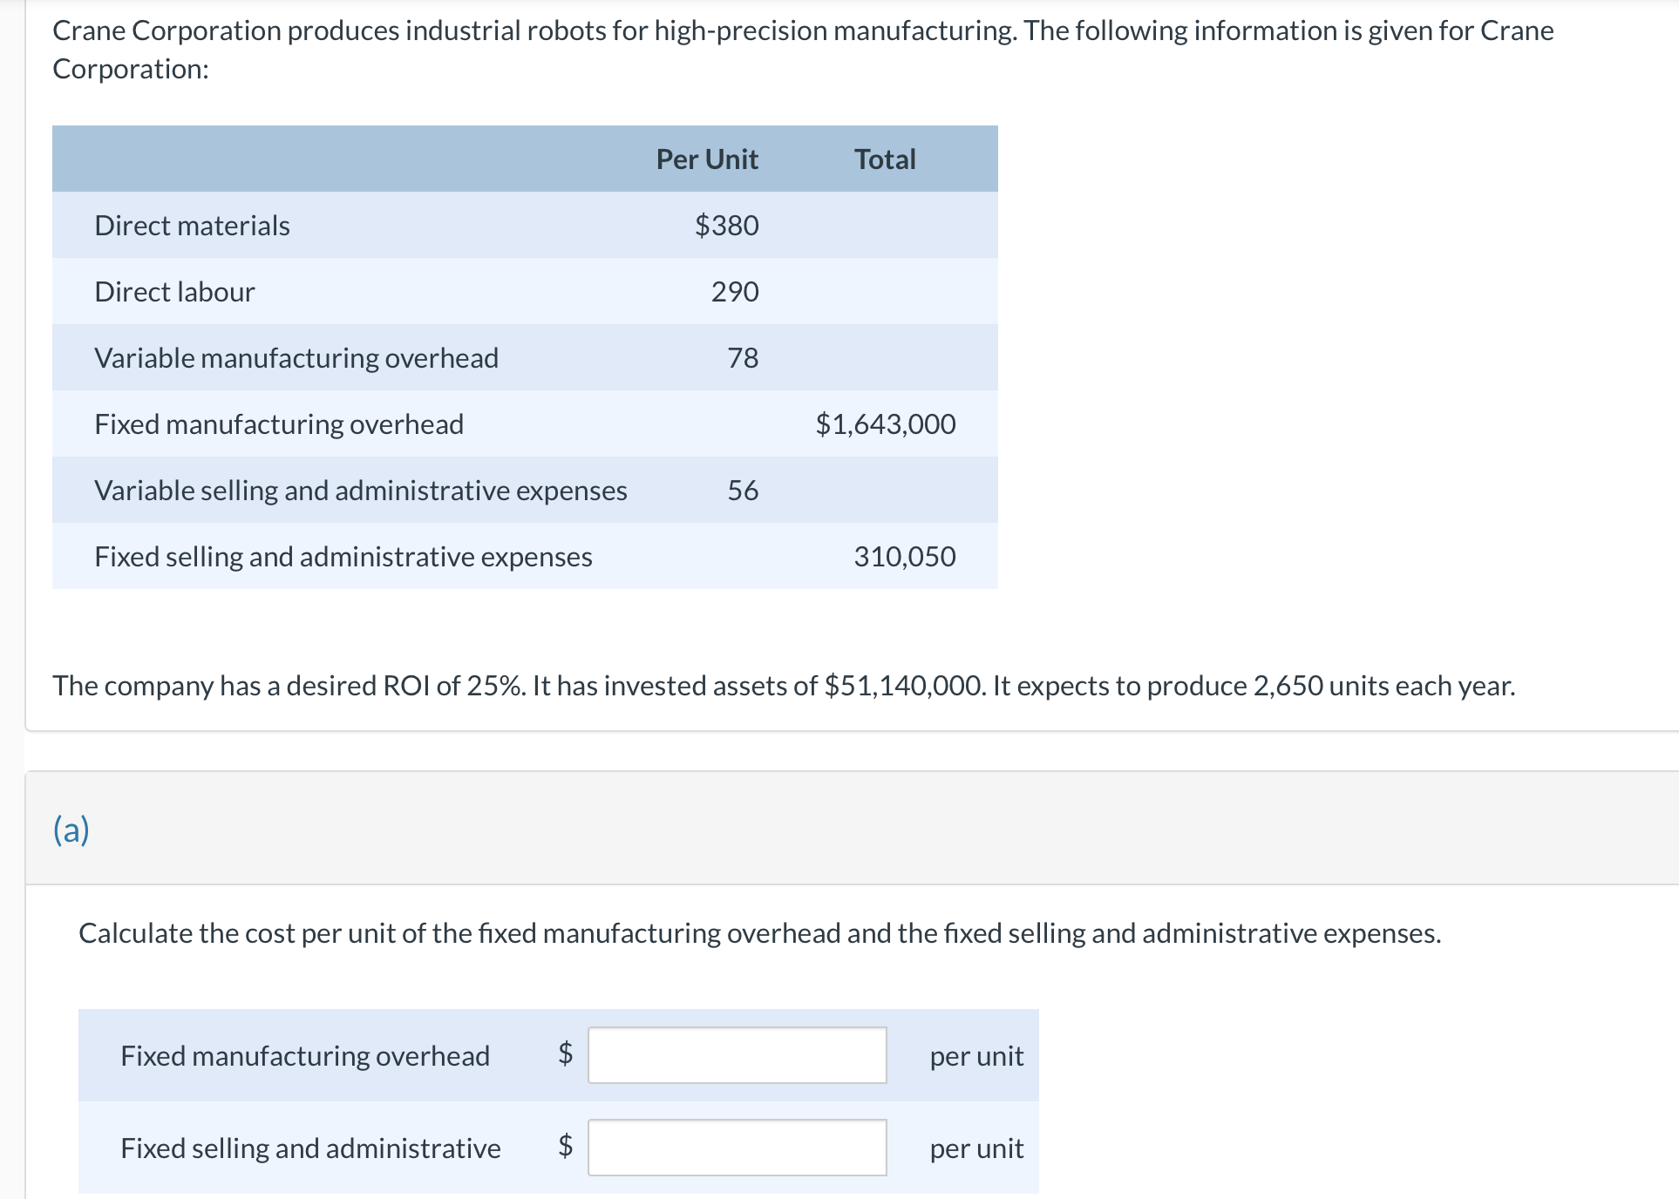This screenshot has width=1679, height=1199.
Task: Click Fixed selling and administrative answer row label
Action: [x=310, y=1148]
